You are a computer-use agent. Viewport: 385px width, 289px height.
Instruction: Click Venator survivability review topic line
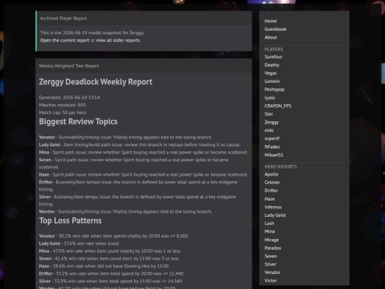pos(125,138)
